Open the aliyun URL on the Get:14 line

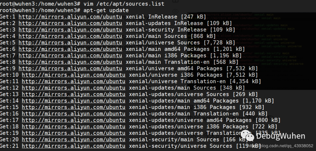[73, 101]
